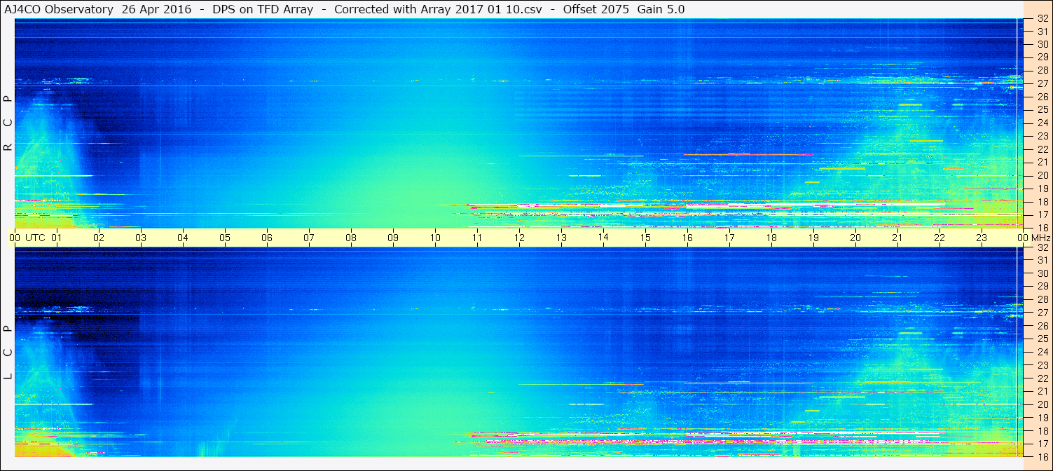Click the 'AJ4CO Observatory' title text
The width and height of the screenshot is (1053, 471).
(x=60, y=9)
